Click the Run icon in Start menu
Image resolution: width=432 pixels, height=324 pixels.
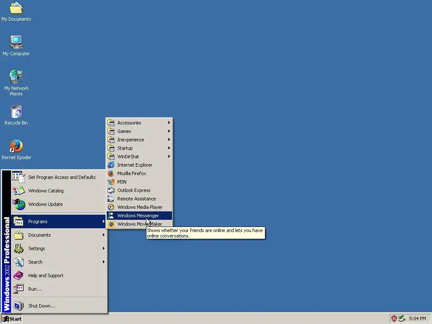click(x=19, y=289)
